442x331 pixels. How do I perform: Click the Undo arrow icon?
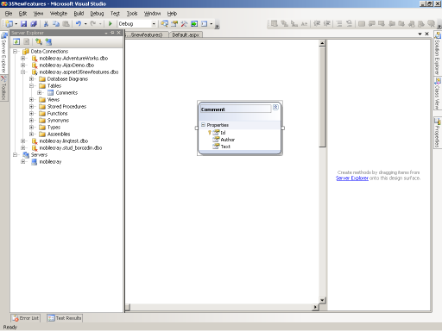(79, 24)
